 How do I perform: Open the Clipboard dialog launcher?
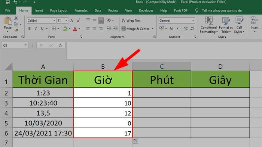click(x=22, y=37)
